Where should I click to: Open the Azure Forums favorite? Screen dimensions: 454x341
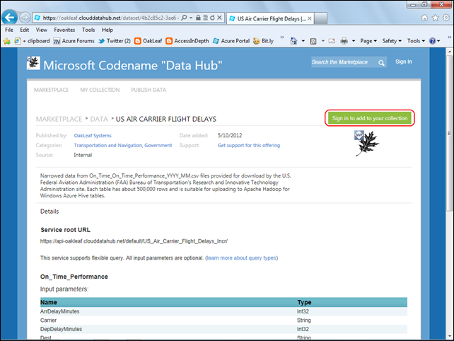click(x=74, y=41)
